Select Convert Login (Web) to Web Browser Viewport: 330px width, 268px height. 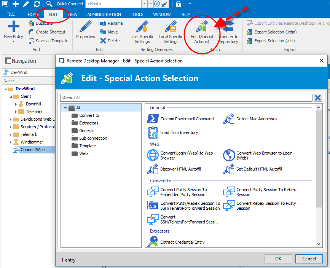186,155
